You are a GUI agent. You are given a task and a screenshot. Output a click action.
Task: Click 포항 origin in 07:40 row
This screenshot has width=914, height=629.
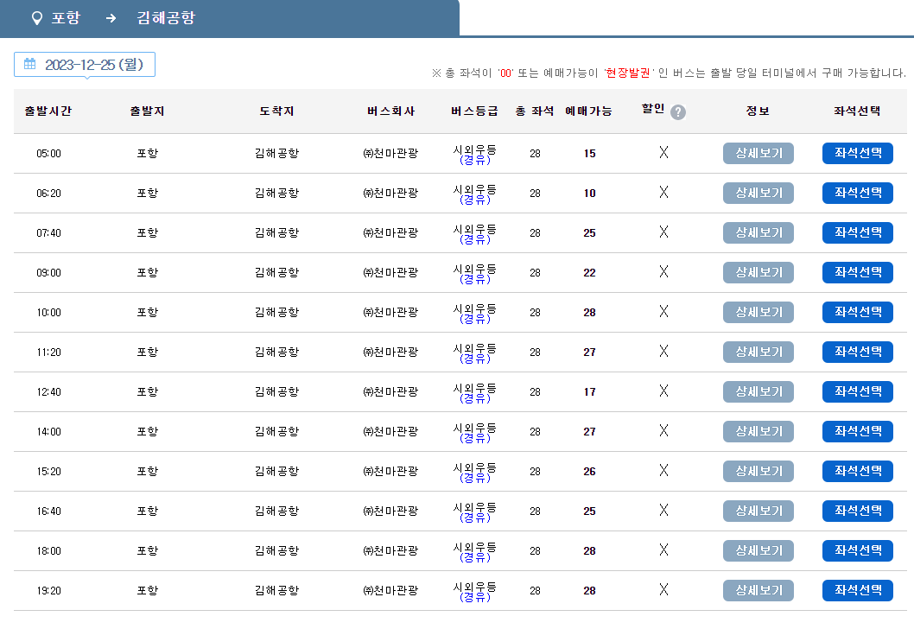click(x=147, y=232)
